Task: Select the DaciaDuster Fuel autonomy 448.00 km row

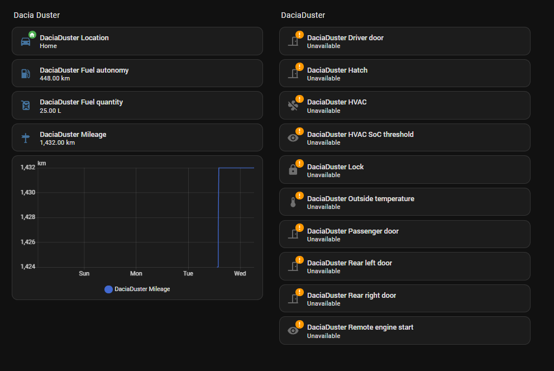Action: tap(137, 73)
